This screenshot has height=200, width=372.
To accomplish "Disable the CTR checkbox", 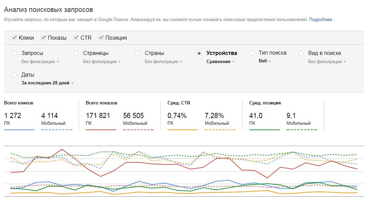I will [x=76, y=38].
